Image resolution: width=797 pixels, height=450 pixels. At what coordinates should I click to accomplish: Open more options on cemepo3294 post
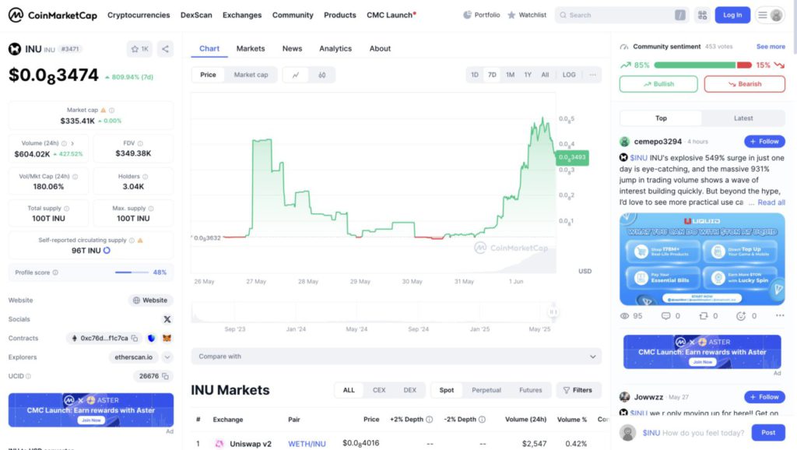coord(780,316)
